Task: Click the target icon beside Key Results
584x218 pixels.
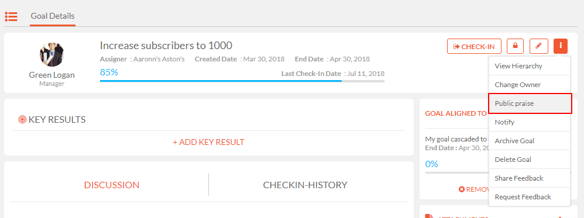Action: [x=22, y=119]
